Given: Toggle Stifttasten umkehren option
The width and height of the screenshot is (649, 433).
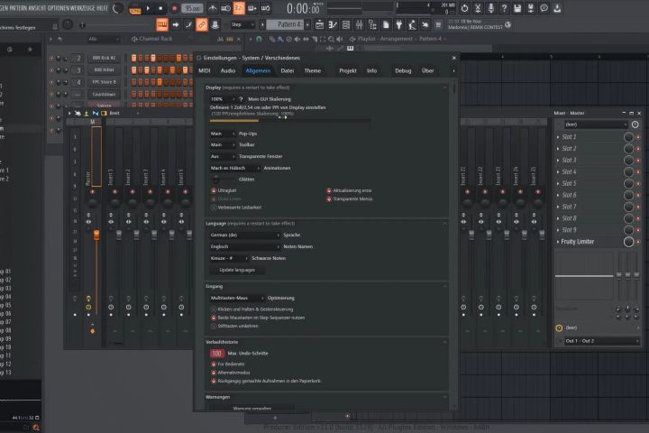Looking at the screenshot, I should coord(214,326).
